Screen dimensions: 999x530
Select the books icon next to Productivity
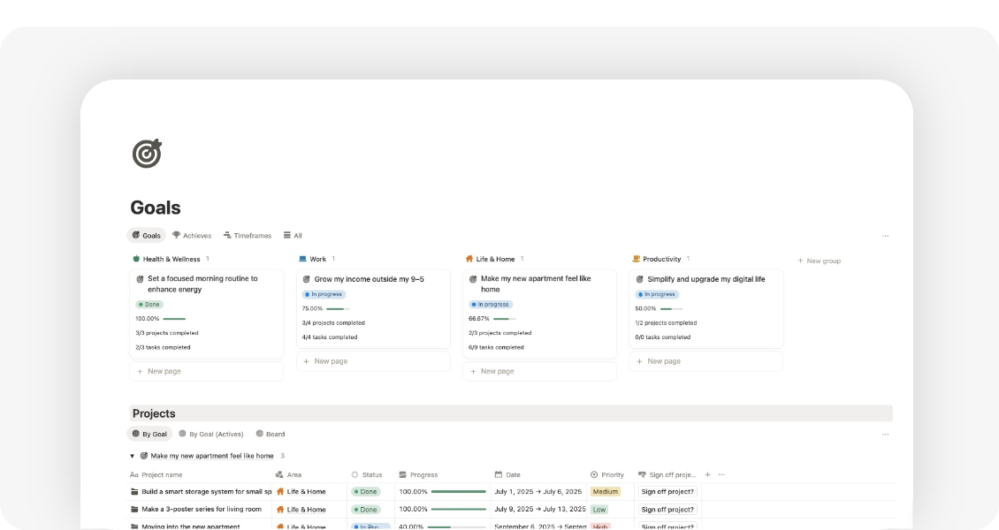[635, 259]
